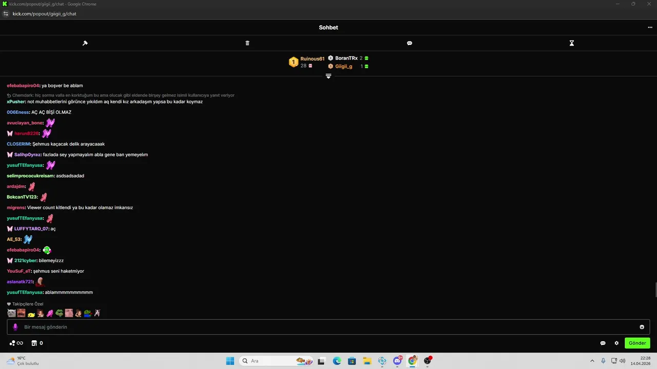This screenshot has height=369, width=657.
Task: Click pink emote in ardajdm's message
Action: 32,187
